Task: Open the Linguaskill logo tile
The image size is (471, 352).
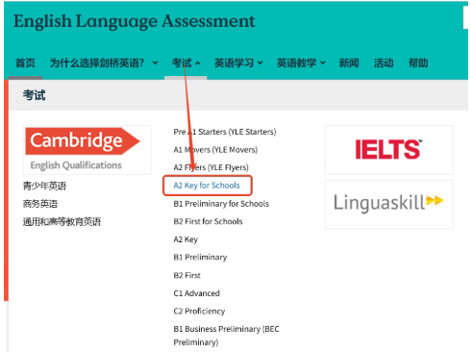Action: tap(389, 204)
